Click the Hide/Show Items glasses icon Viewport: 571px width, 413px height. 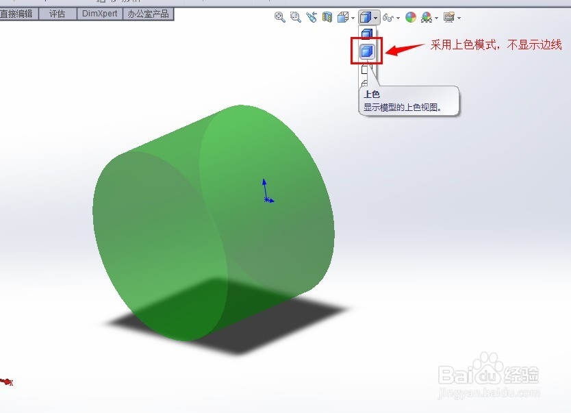(388, 18)
